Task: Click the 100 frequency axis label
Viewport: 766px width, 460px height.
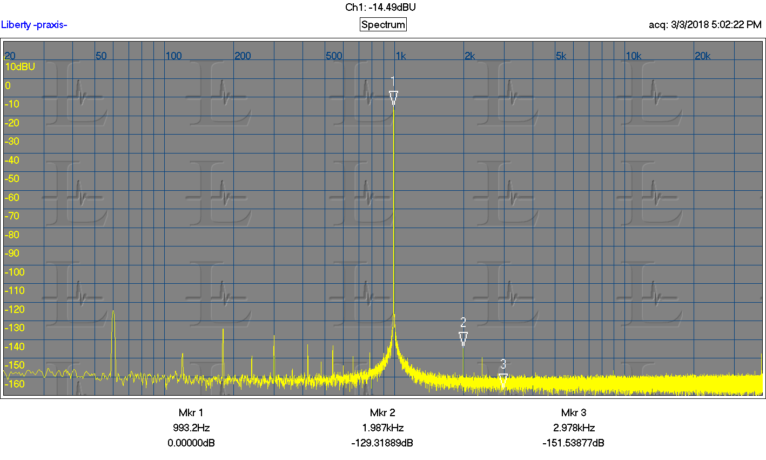Action: 174,56
